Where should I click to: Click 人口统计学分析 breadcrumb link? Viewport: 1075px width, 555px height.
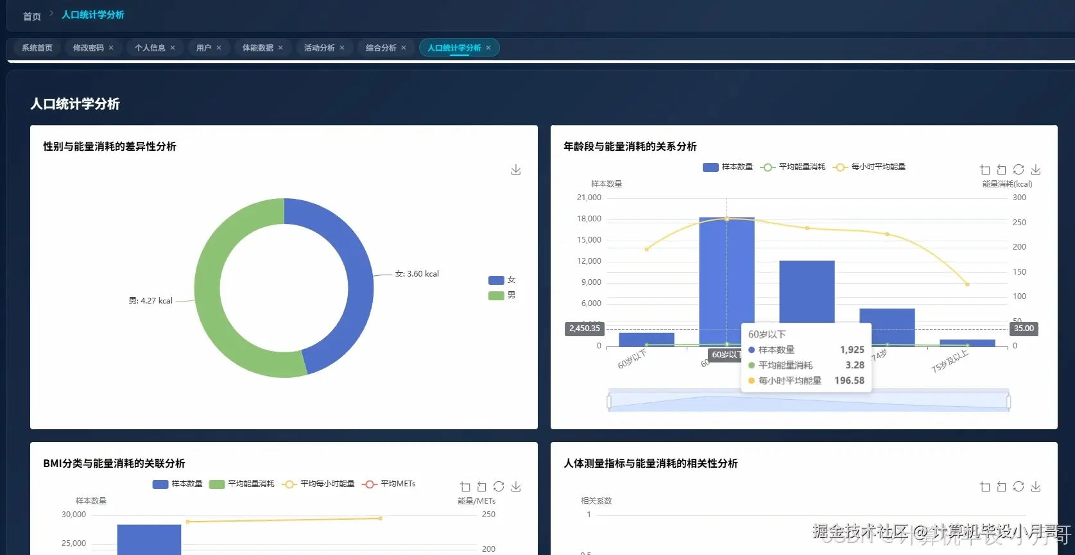tap(93, 15)
